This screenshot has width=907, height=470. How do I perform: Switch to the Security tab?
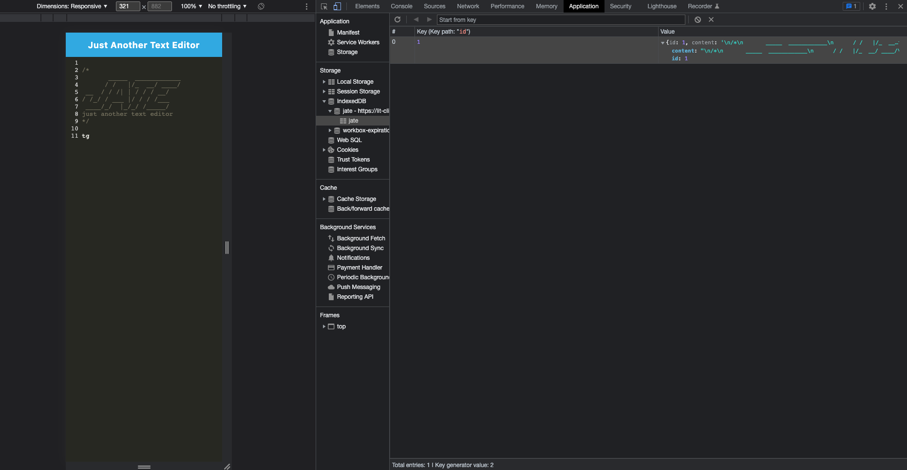click(621, 6)
